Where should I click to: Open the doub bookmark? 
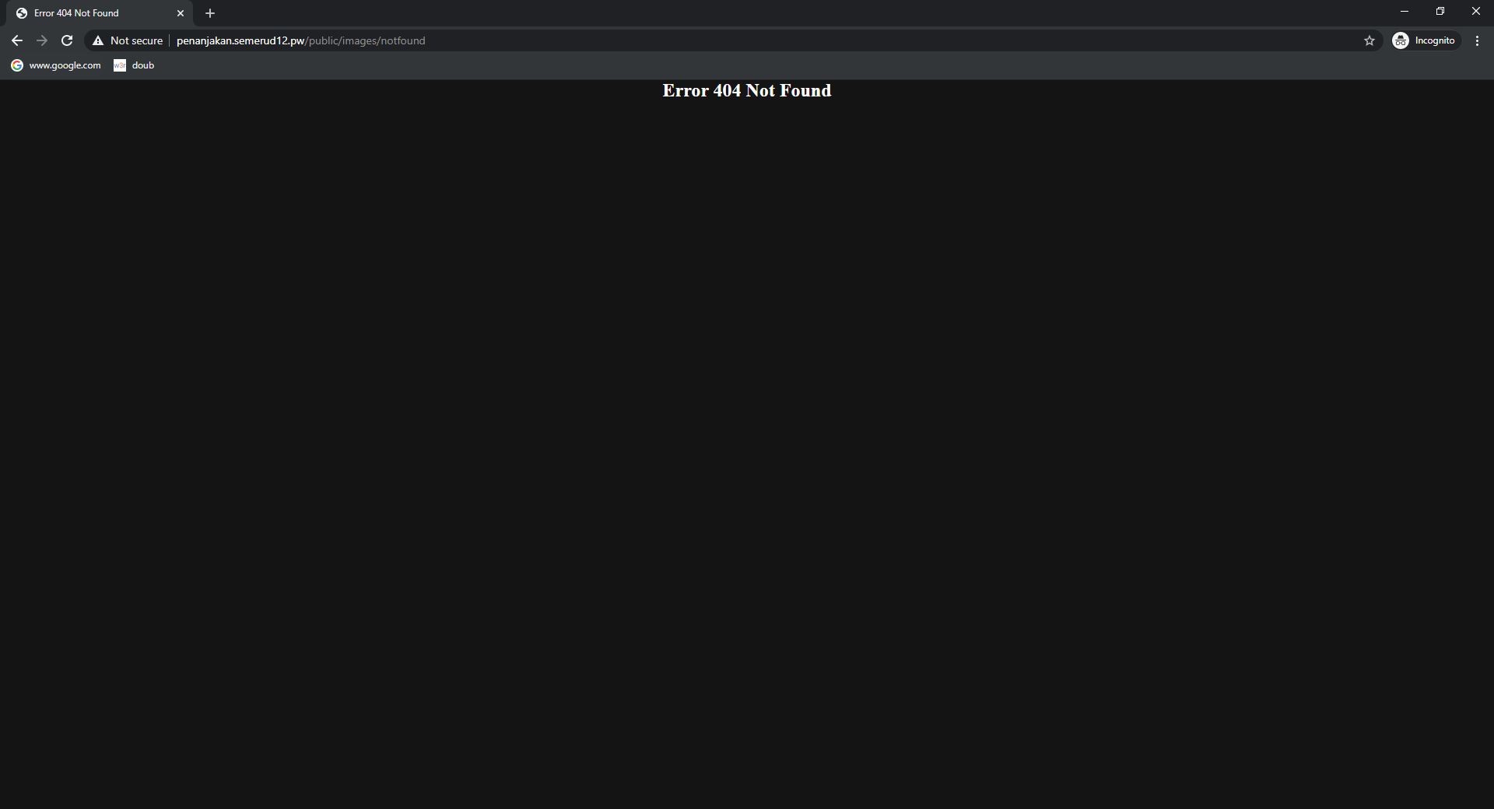[x=134, y=65]
